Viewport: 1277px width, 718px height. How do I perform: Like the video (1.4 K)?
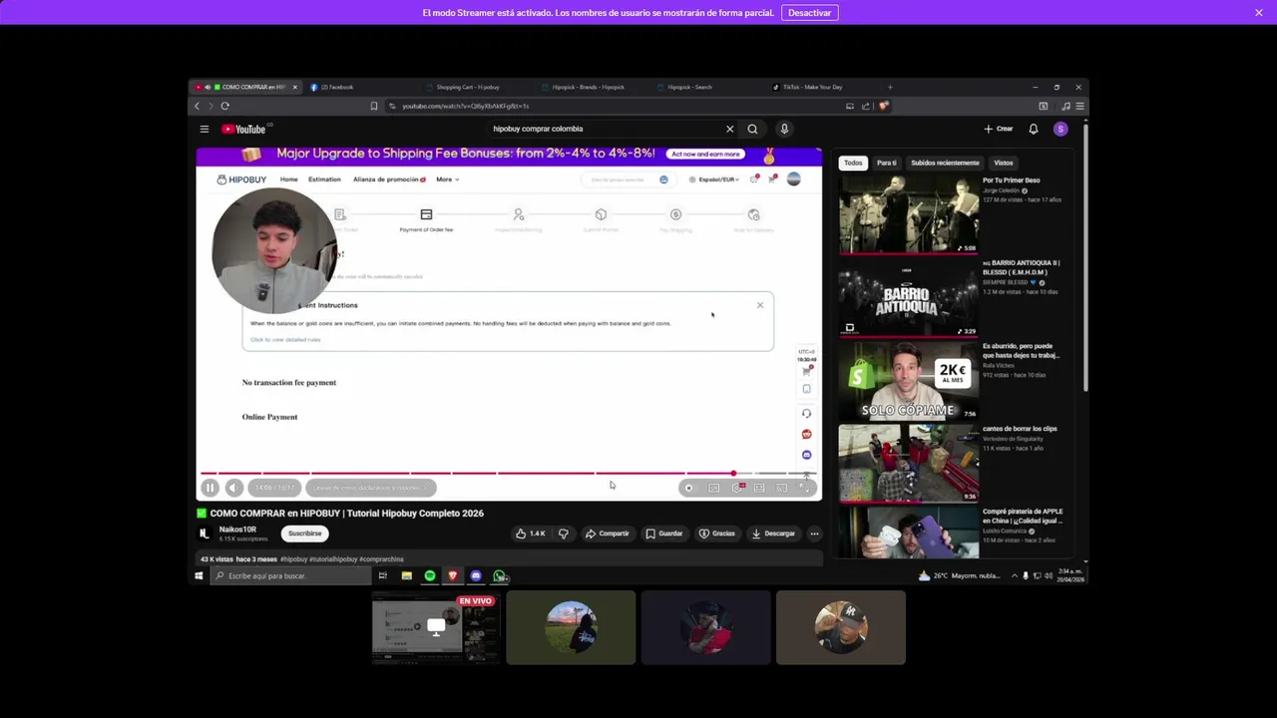[530, 534]
